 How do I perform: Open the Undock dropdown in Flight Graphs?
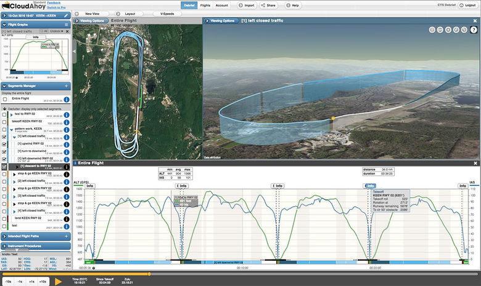tap(57, 31)
